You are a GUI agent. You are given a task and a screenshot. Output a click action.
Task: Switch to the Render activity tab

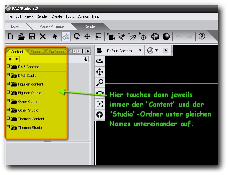[90, 26]
